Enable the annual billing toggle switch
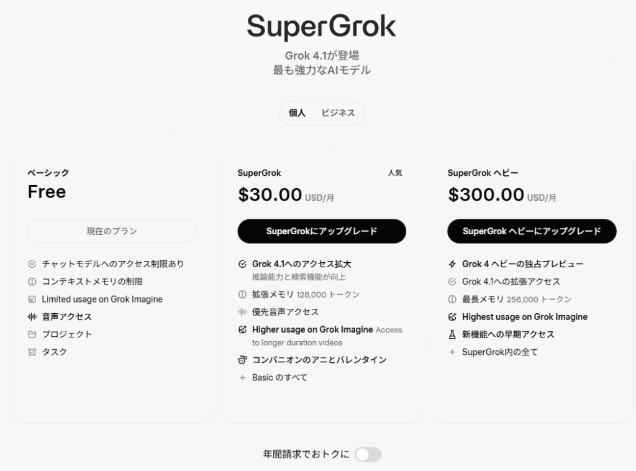 [x=368, y=455]
